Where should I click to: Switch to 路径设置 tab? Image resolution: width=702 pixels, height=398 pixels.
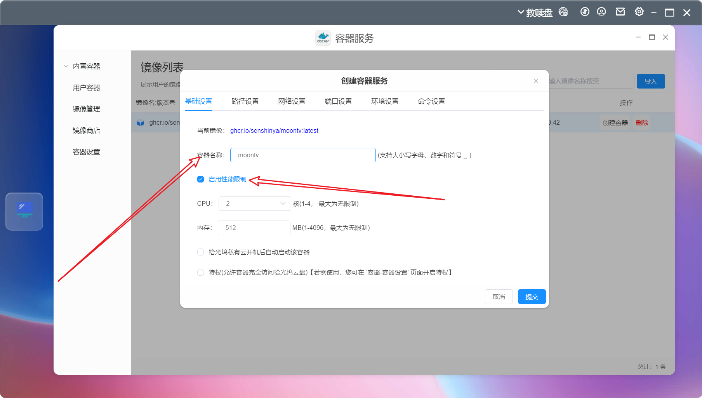[x=245, y=101]
